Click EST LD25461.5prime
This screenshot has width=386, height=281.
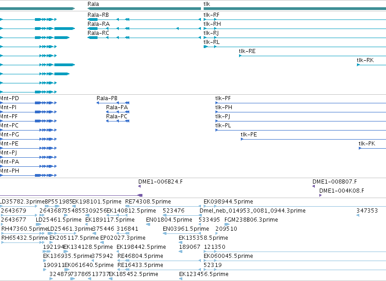click(x=59, y=220)
